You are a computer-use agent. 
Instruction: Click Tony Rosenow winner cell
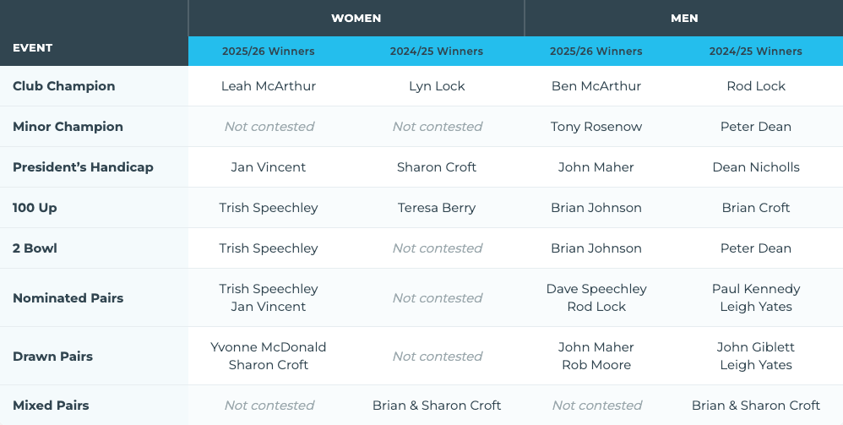(596, 127)
